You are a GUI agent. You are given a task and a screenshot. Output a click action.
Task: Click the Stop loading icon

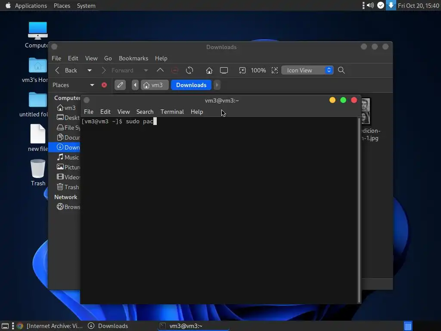click(x=175, y=70)
